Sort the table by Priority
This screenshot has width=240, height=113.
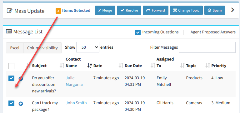pyautogui.click(x=219, y=66)
